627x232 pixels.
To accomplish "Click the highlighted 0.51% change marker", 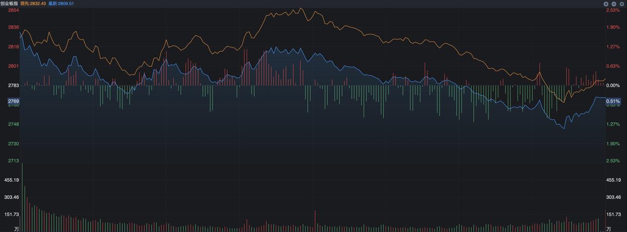I will (613, 101).
